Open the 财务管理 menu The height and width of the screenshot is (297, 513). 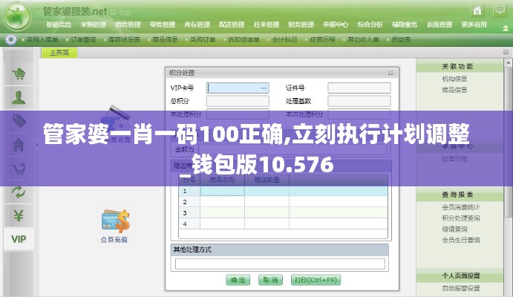click(301, 25)
